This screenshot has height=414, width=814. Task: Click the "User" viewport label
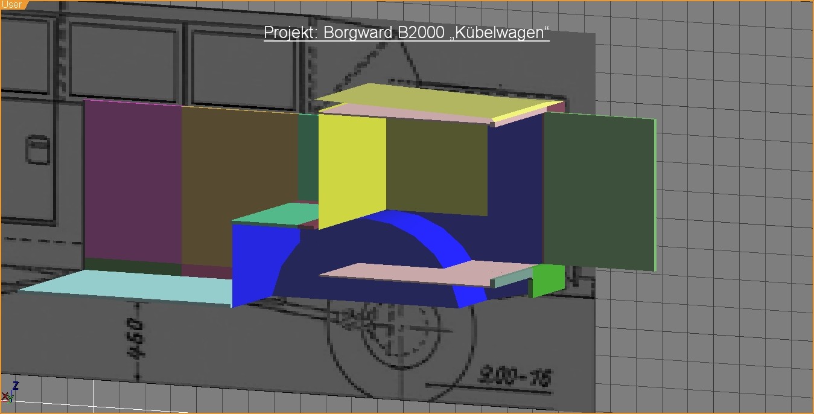[x=11, y=4]
